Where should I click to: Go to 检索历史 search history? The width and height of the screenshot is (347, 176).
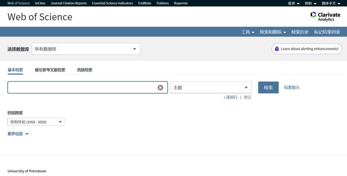tap(300, 32)
